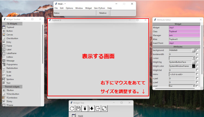The height and width of the screenshot is (117, 204).
Task: Click the Relative button
Action: click(103, 13)
